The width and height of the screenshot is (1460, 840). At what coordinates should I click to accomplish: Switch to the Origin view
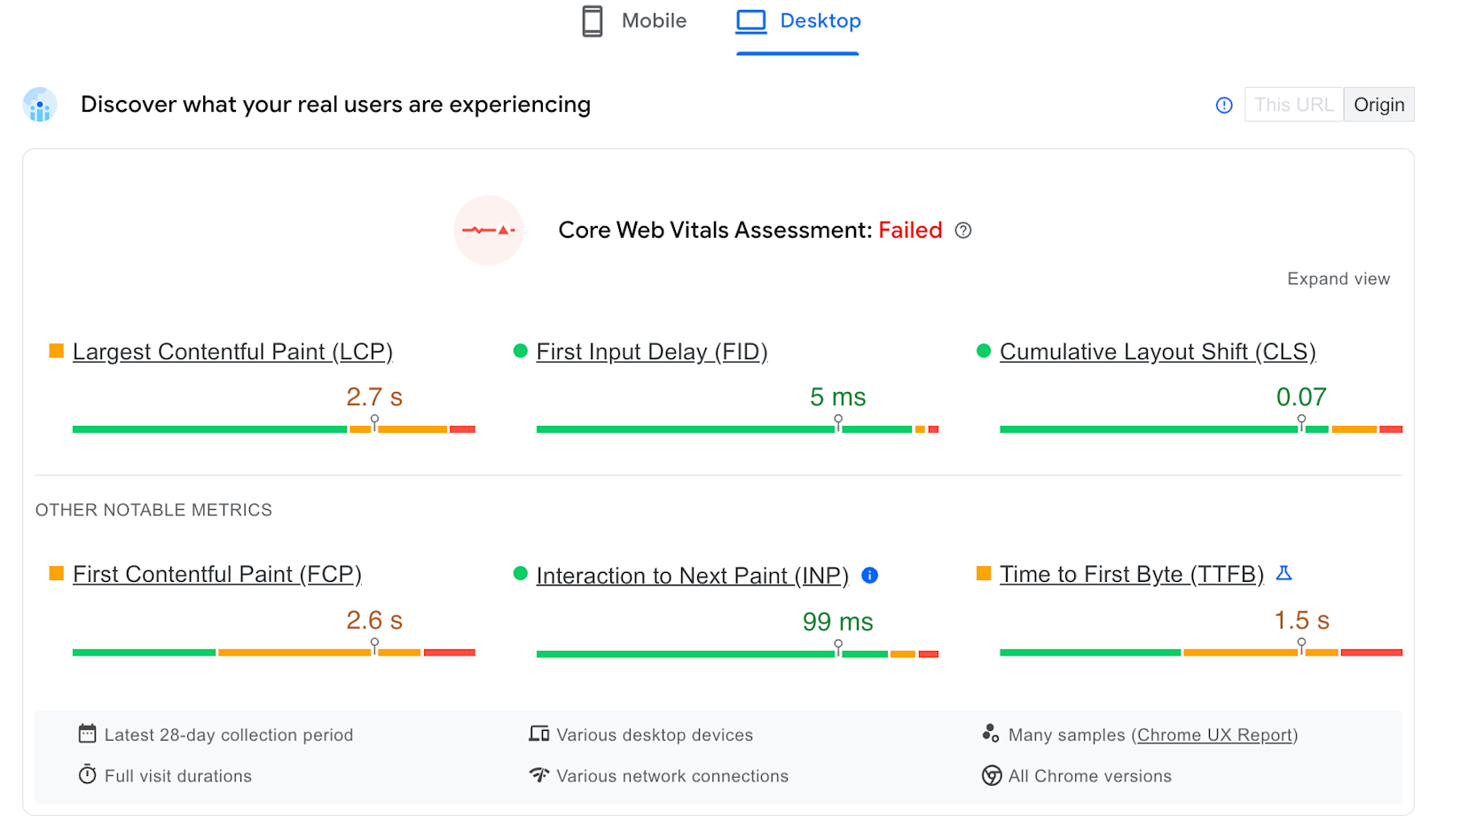pyautogui.click(x=1378, y=105)
